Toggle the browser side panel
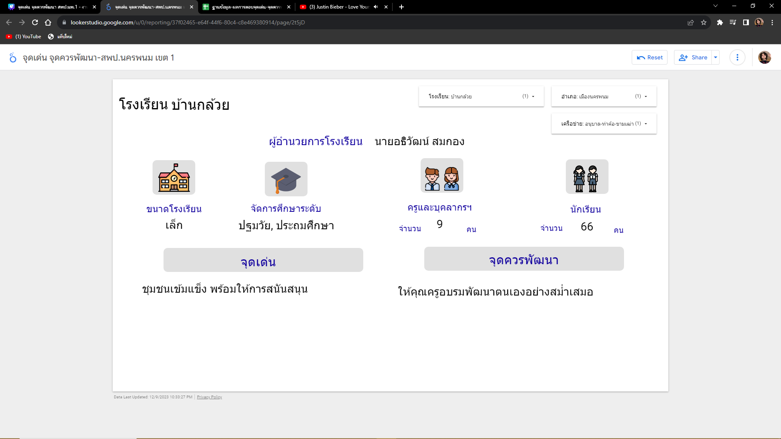The image size is (781, 439). click(x=746, y=22)
